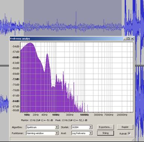Viewport: 144px width, 142px height.
Task: Expand the Algorithm Spektrum dropdown
Action: (57, 127)
